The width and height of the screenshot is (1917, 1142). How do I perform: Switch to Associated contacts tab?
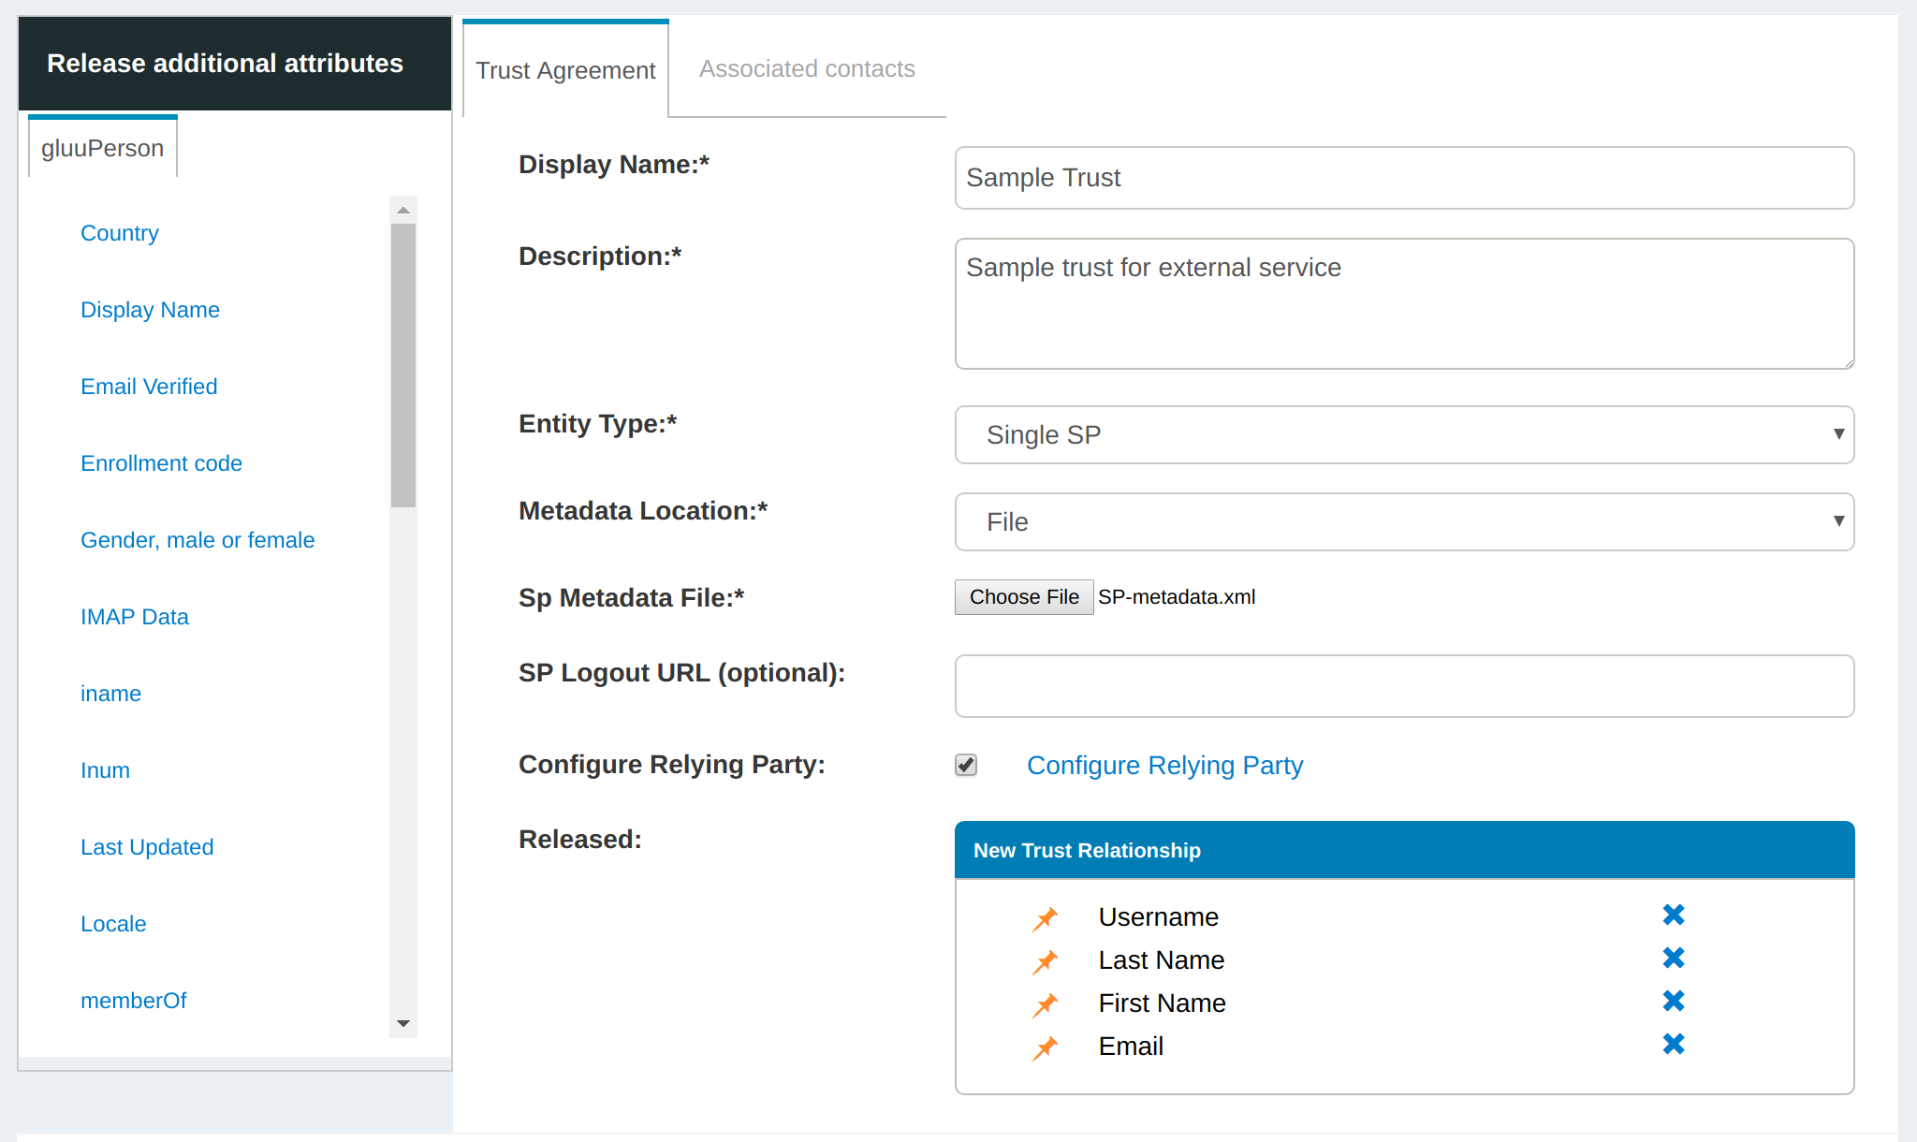point(807,69)
